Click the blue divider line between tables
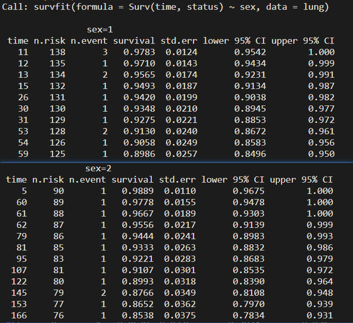The image size is (353, 323). (176, 162)
